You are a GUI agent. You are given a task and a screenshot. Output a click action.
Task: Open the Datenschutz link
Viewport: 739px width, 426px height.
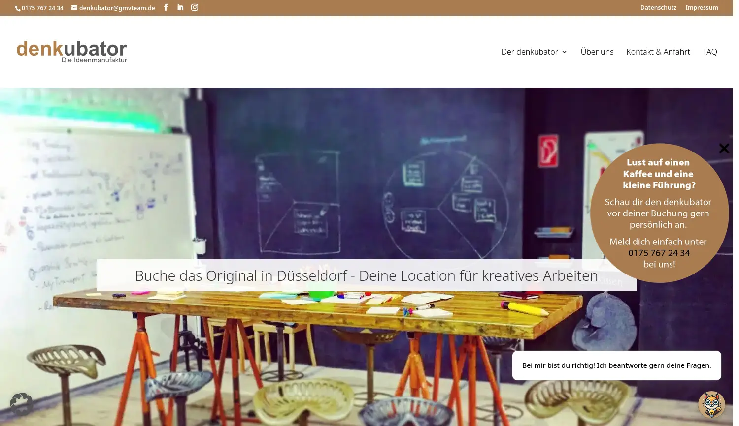coord(658,8)
